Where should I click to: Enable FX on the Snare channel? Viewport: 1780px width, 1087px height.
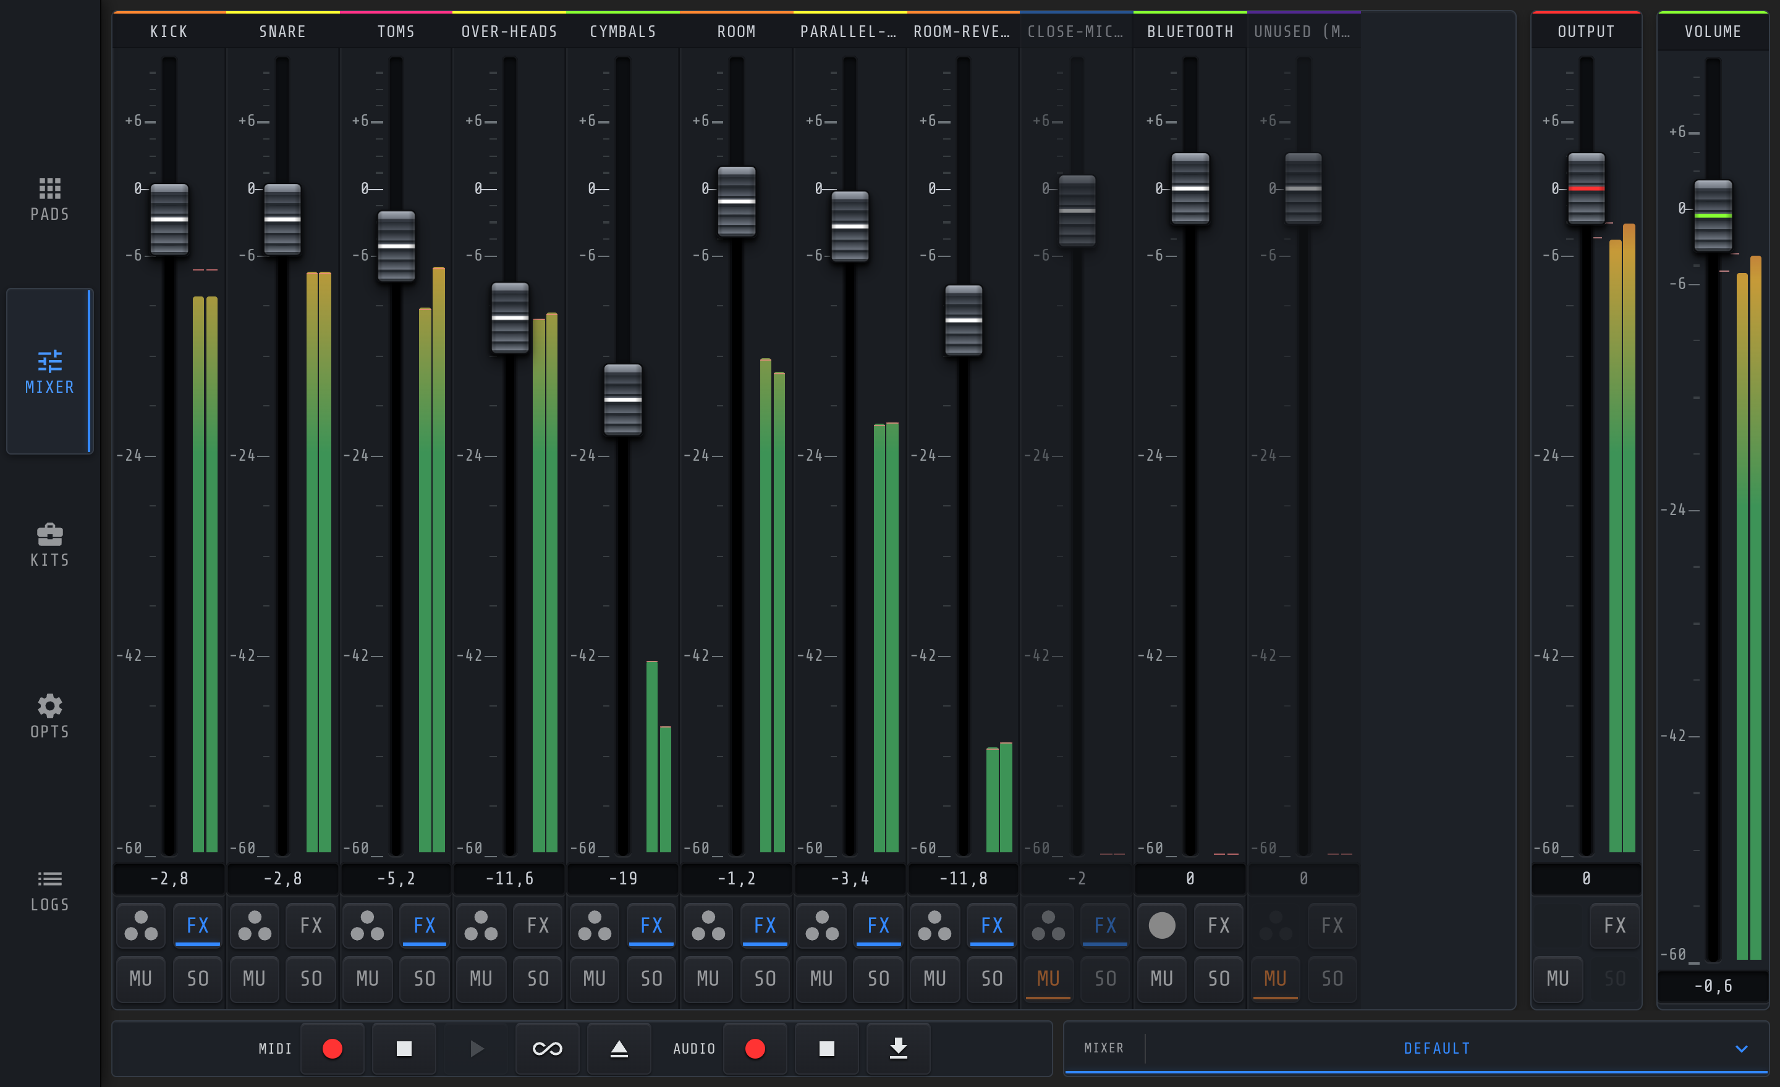[x=311, y=925]
